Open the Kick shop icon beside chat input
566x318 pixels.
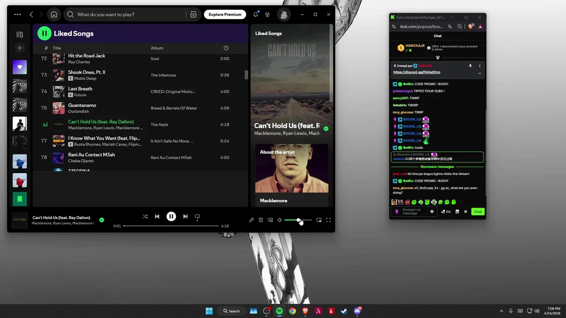[x=457, y=212]
